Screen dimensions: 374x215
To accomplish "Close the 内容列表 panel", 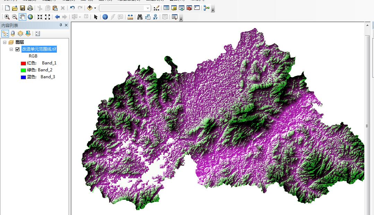I will click(66, 25).
